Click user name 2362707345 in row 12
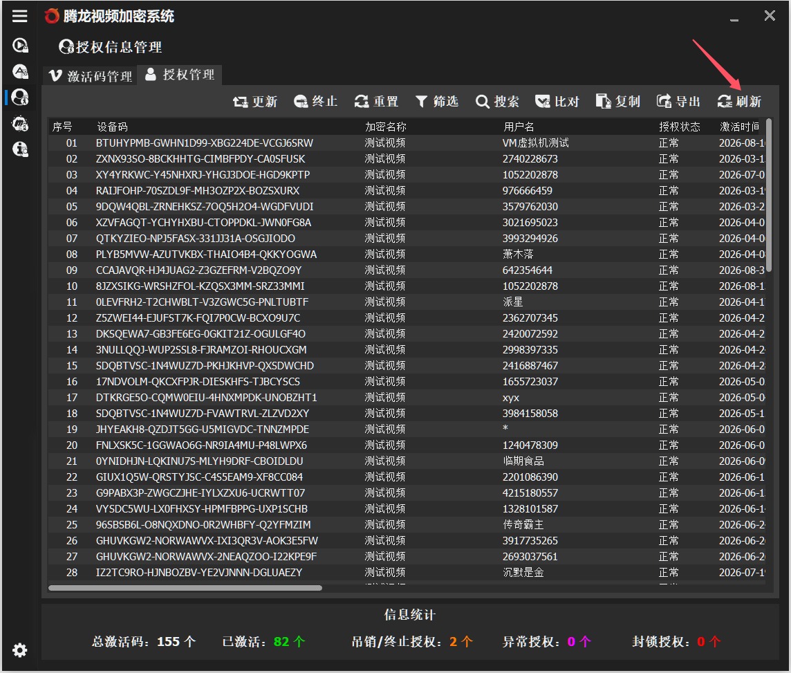This screenshot has width=791, height=673. click(x=530, y=318)
